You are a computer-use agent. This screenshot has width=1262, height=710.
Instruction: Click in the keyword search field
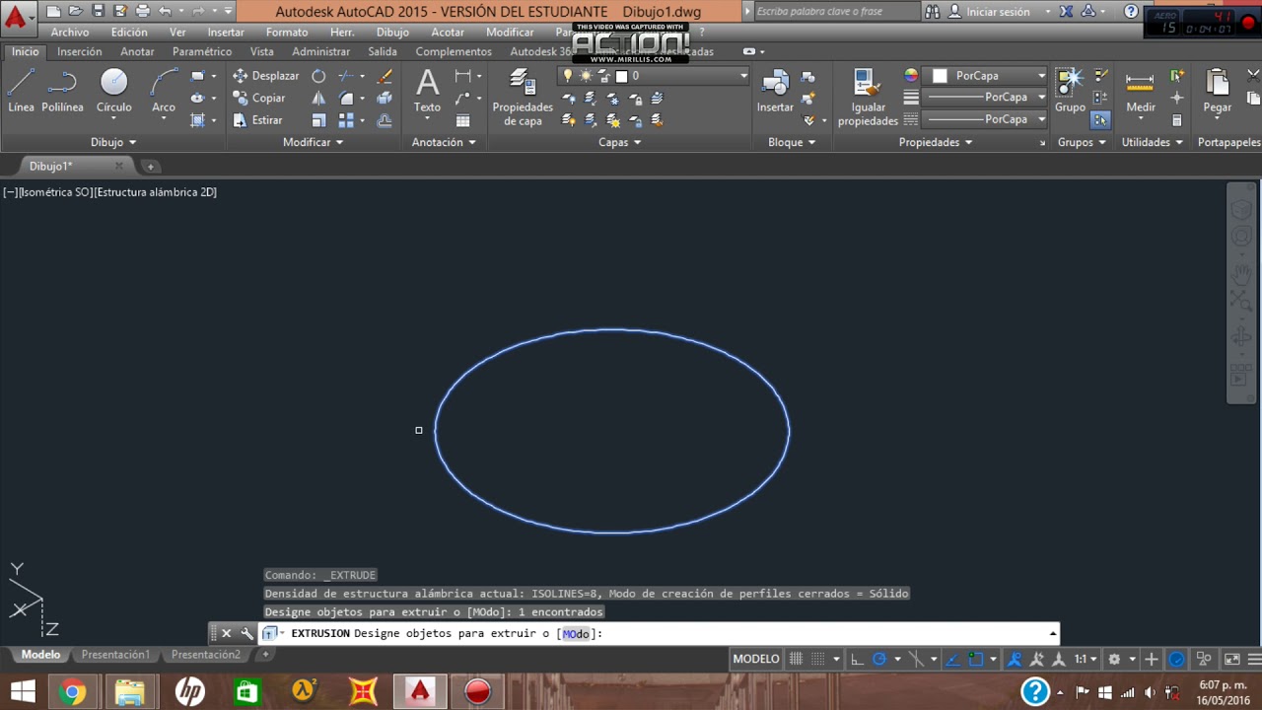pyautogui.click(x=837, y=12)
